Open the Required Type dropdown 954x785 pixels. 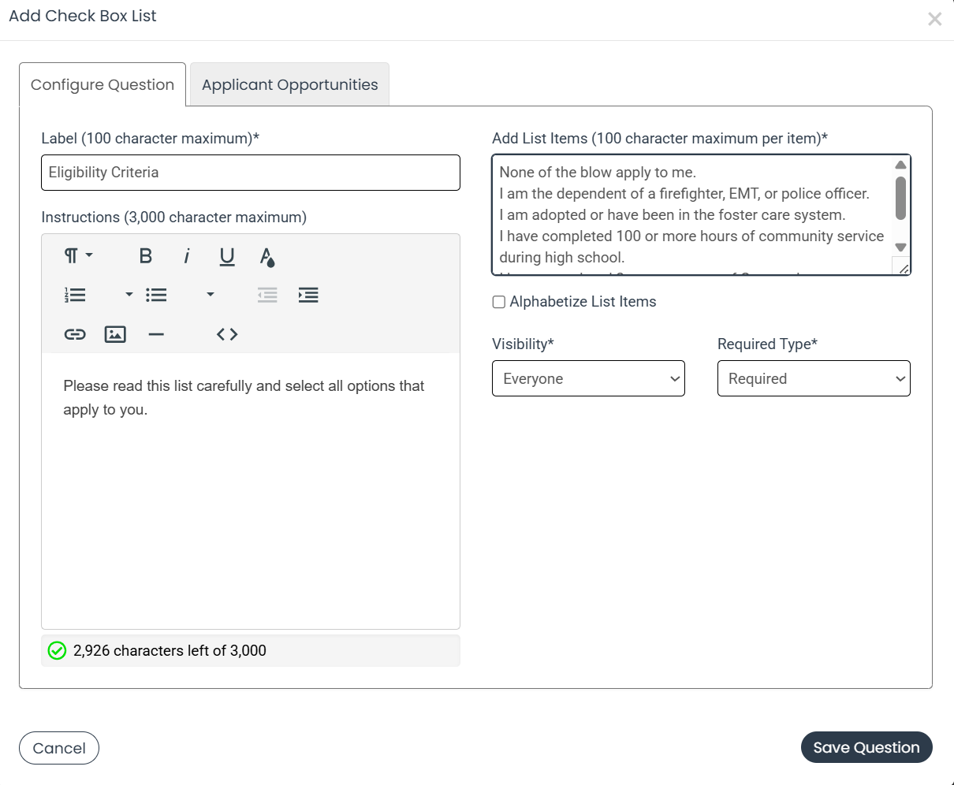814,378
